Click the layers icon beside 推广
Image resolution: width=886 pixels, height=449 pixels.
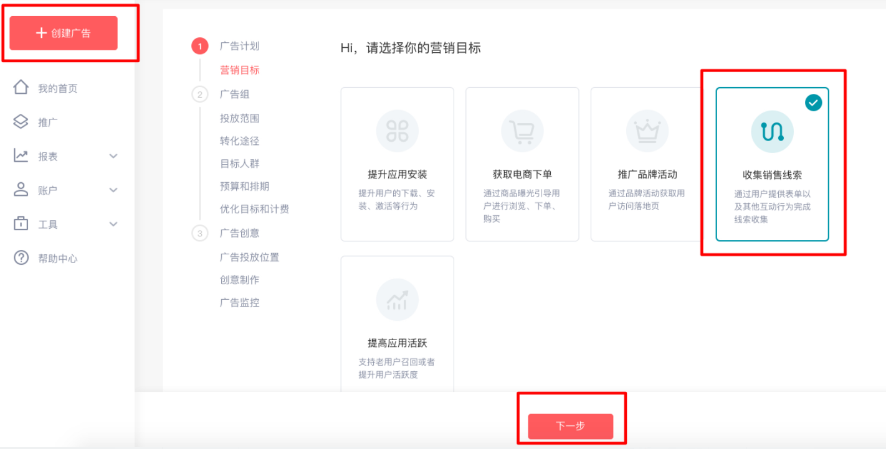21,122
